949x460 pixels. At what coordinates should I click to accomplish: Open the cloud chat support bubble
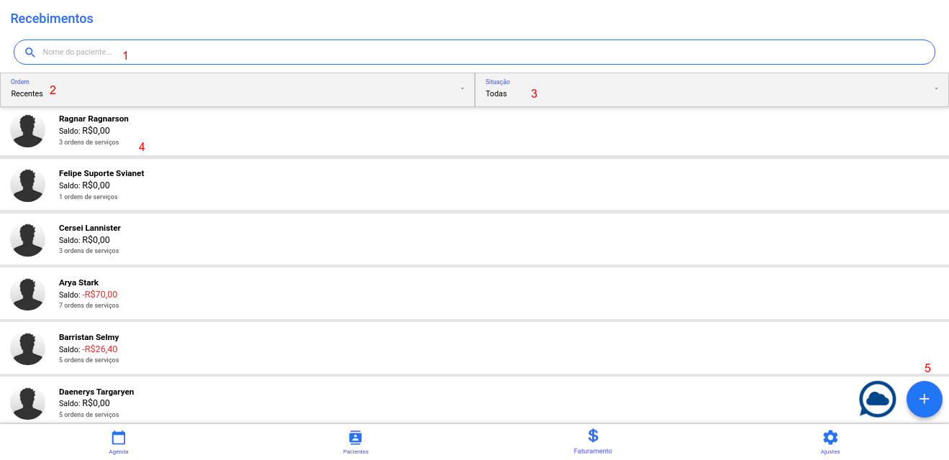(877, 399)
